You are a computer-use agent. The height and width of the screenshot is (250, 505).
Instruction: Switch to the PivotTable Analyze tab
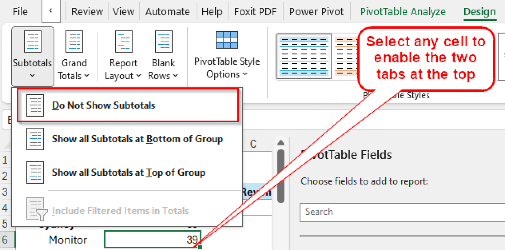click(x=402, y=11)
